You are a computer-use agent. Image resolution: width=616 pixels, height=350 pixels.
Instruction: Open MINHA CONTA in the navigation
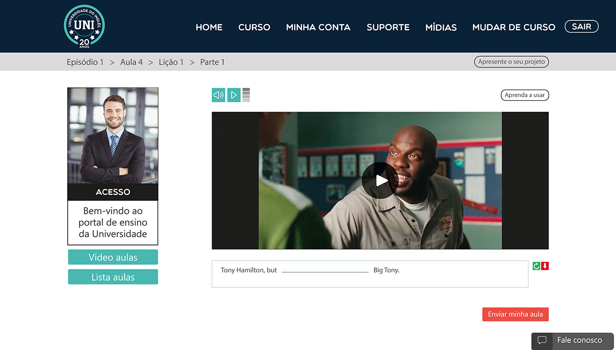click(318, 27)
